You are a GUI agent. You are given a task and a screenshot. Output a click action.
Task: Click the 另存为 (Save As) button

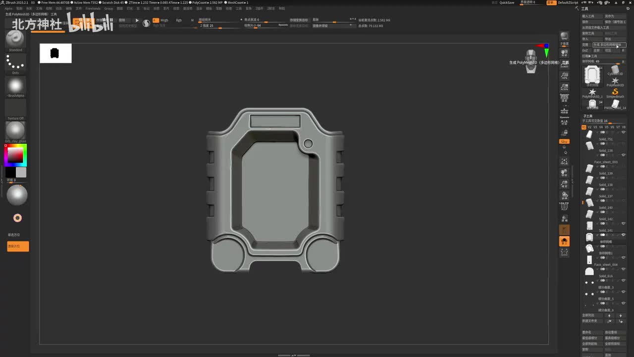coord(615,16)
